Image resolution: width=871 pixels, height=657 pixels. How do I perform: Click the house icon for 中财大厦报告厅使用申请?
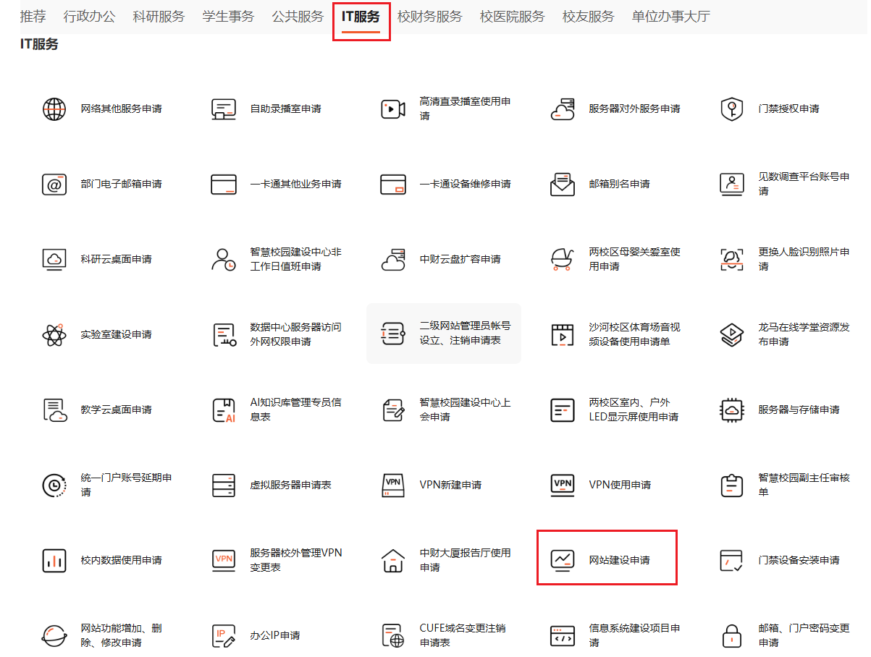click(392, 561)
